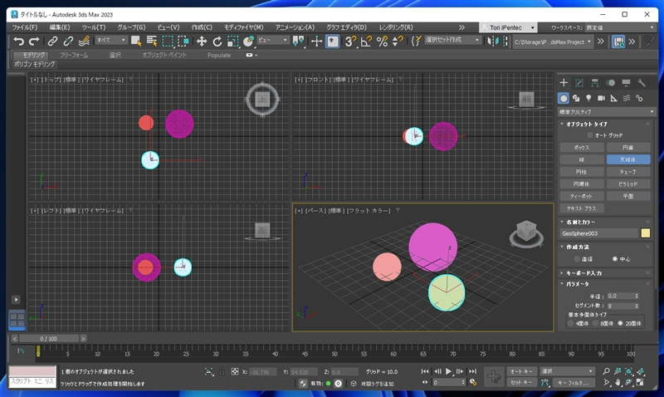
Task: Activate the Unlink Selection tool
Action: click(x=68, y=41)
